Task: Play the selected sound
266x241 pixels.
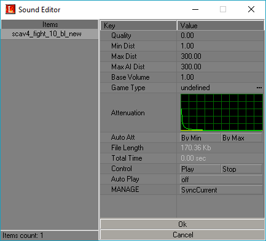Action: click(200, 169)
